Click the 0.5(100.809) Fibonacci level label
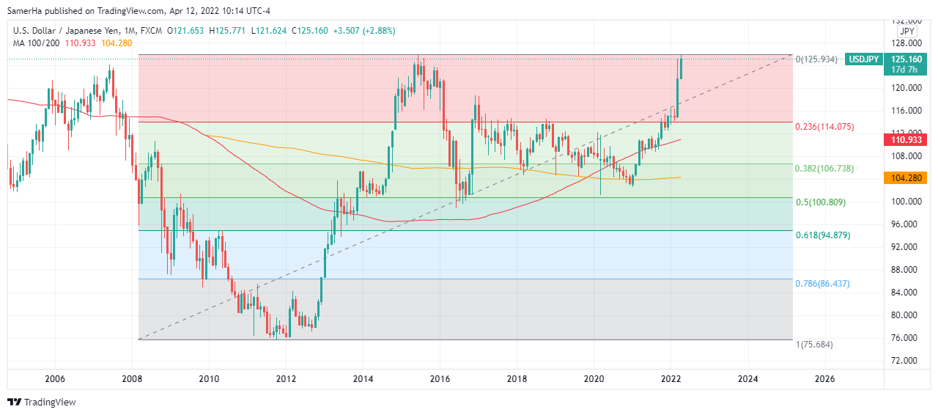The image size is (938, 415). coord(820,202)
